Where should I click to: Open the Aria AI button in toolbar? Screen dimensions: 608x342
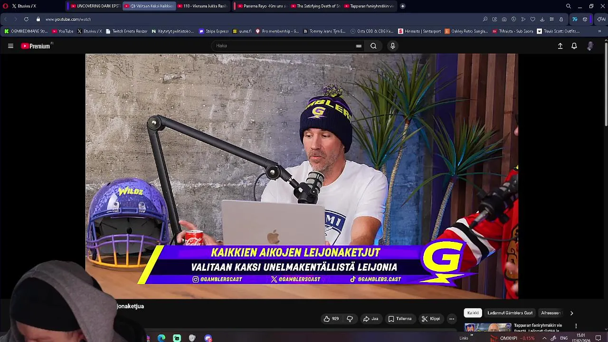601,19
